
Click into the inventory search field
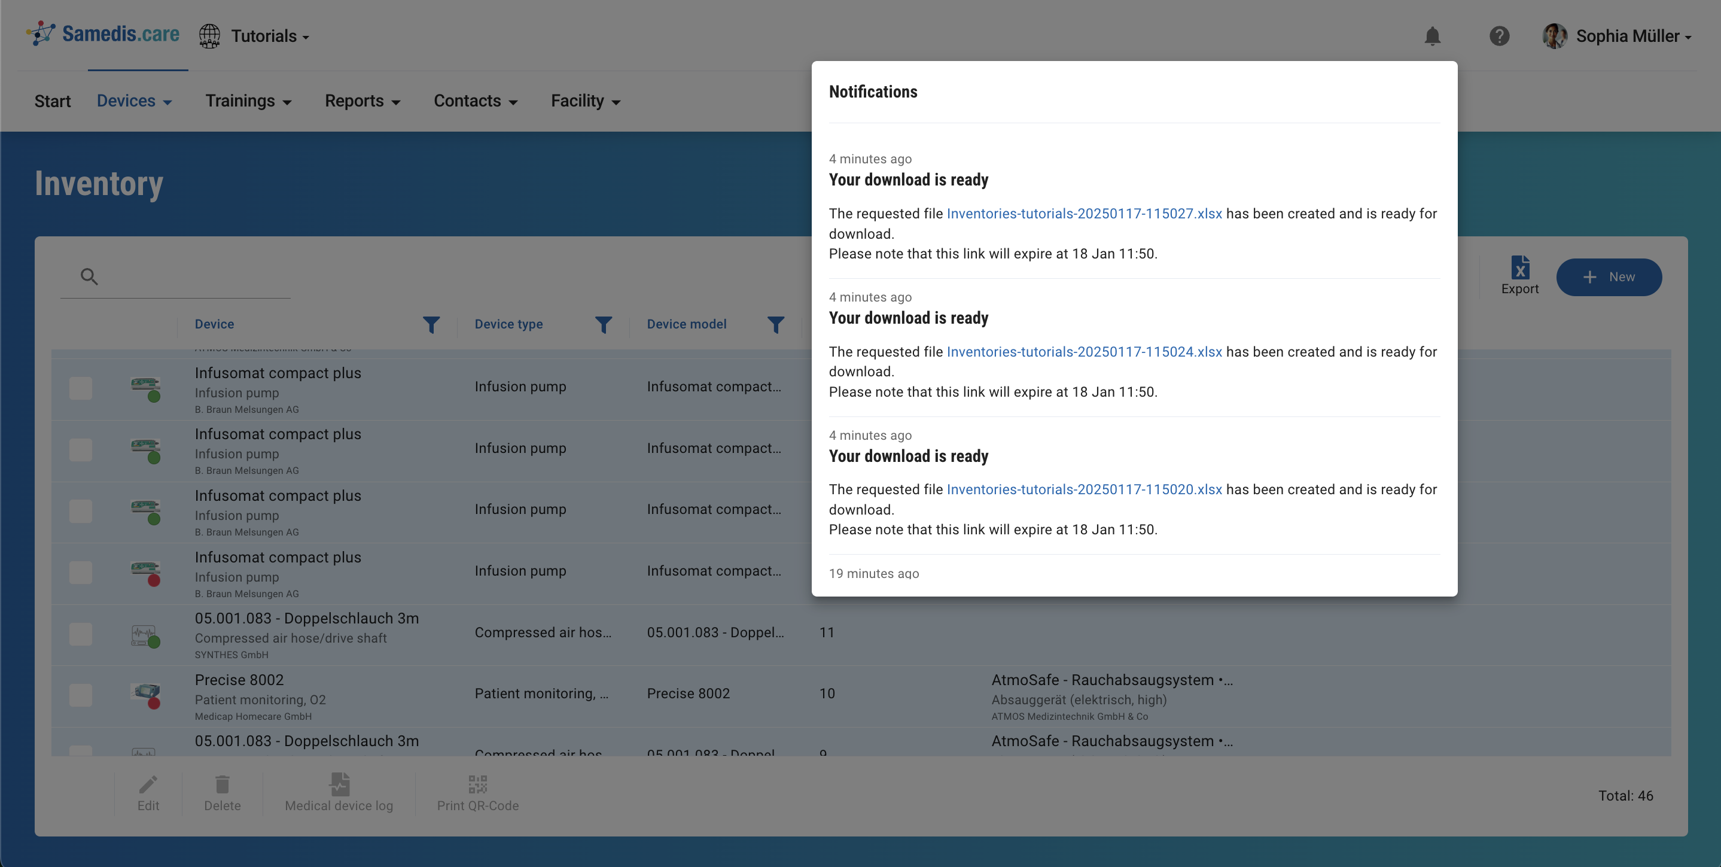(194, 277)
